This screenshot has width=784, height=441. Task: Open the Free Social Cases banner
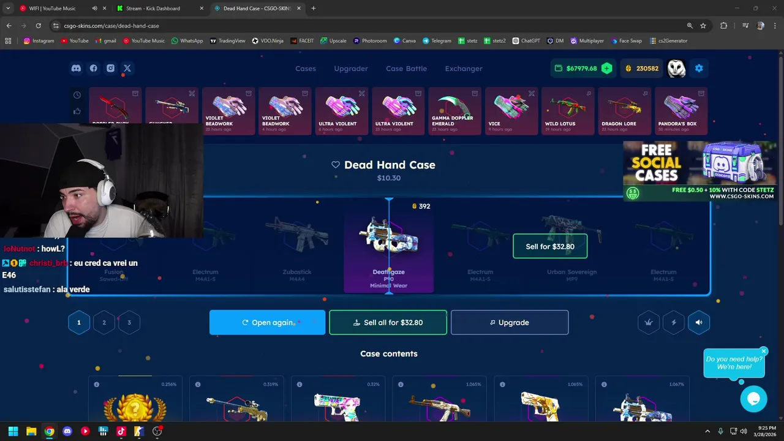point(699,171)
